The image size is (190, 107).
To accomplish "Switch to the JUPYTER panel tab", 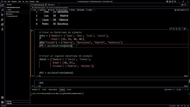I will [69, 90].
